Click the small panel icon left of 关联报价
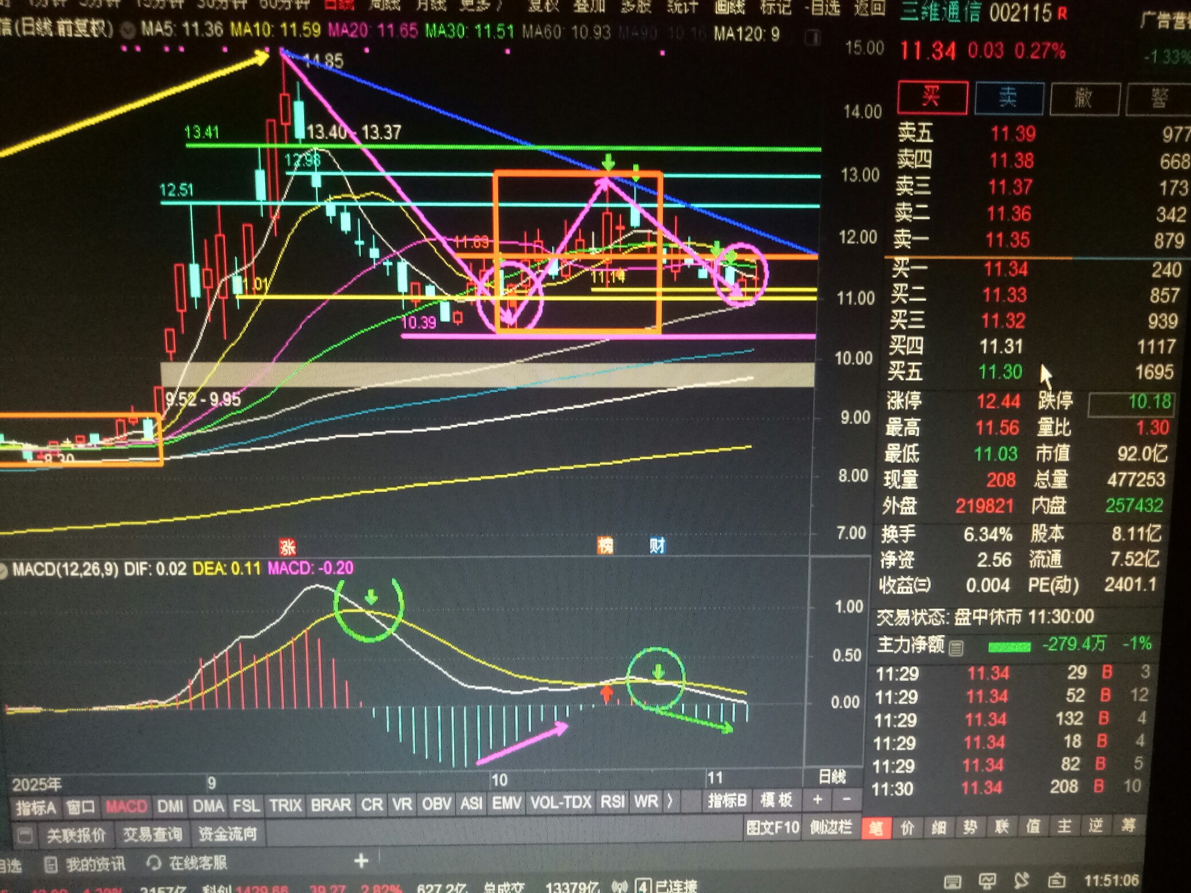The height and width of the screenshot is (893, 1191). [x=24, y=835]
